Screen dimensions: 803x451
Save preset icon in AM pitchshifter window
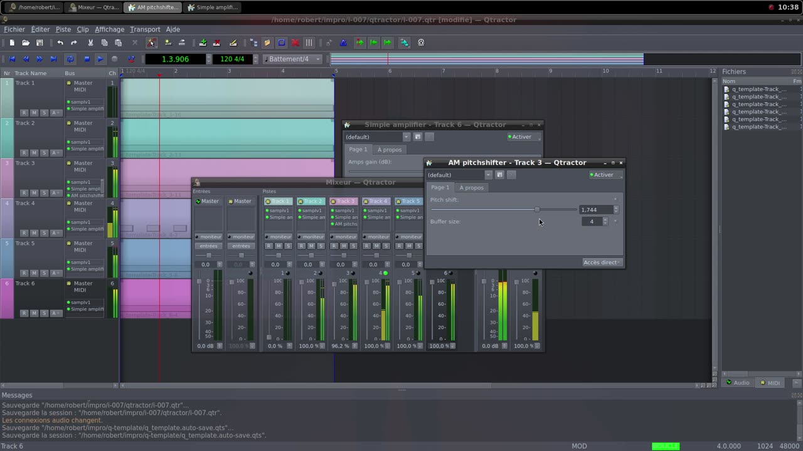pos(499,175)
